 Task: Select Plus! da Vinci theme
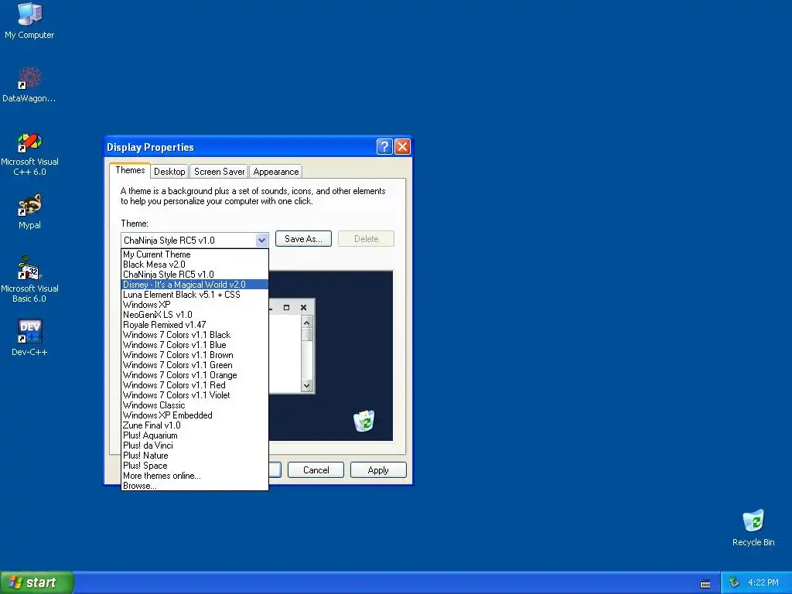[x=194, y=445]
